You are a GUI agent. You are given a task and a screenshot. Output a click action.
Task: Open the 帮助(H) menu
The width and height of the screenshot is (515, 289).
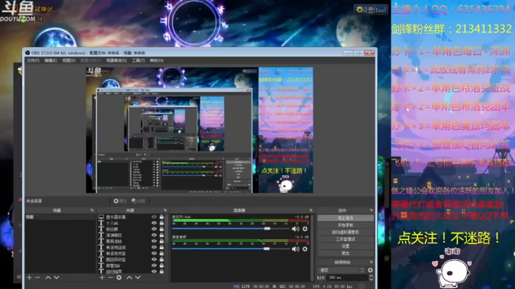[x=156, y=60]
